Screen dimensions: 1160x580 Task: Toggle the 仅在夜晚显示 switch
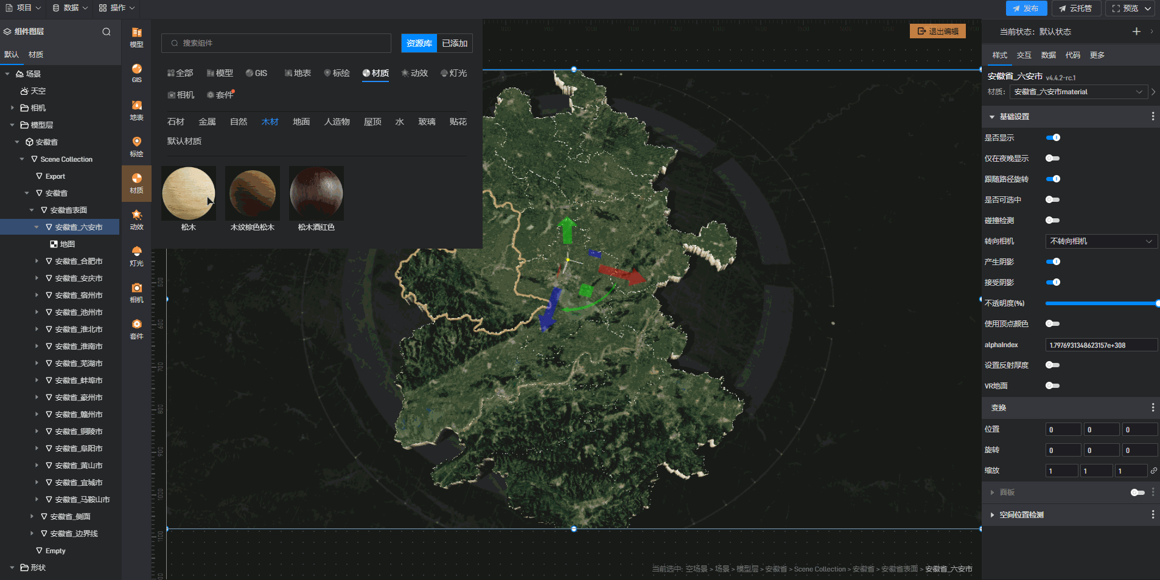[x=1053, y=158]
